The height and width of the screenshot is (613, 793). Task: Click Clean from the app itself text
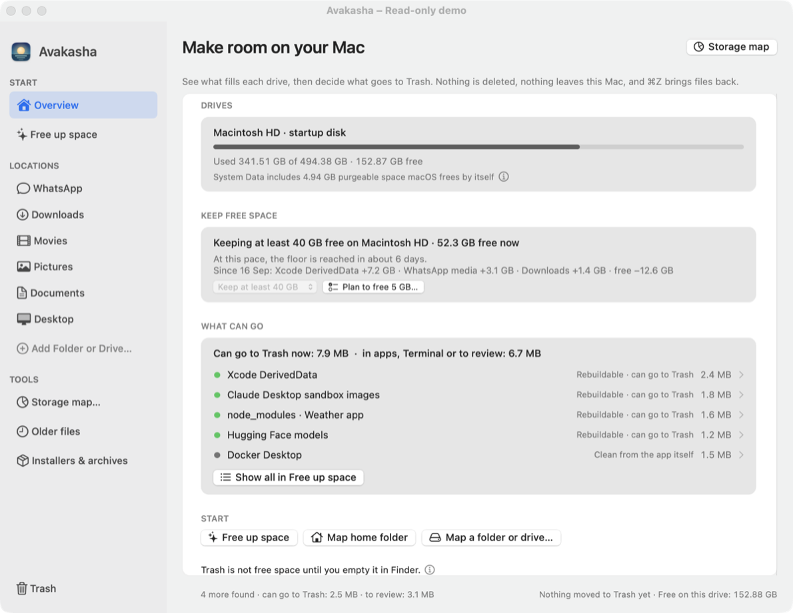[x=643, y=455]
